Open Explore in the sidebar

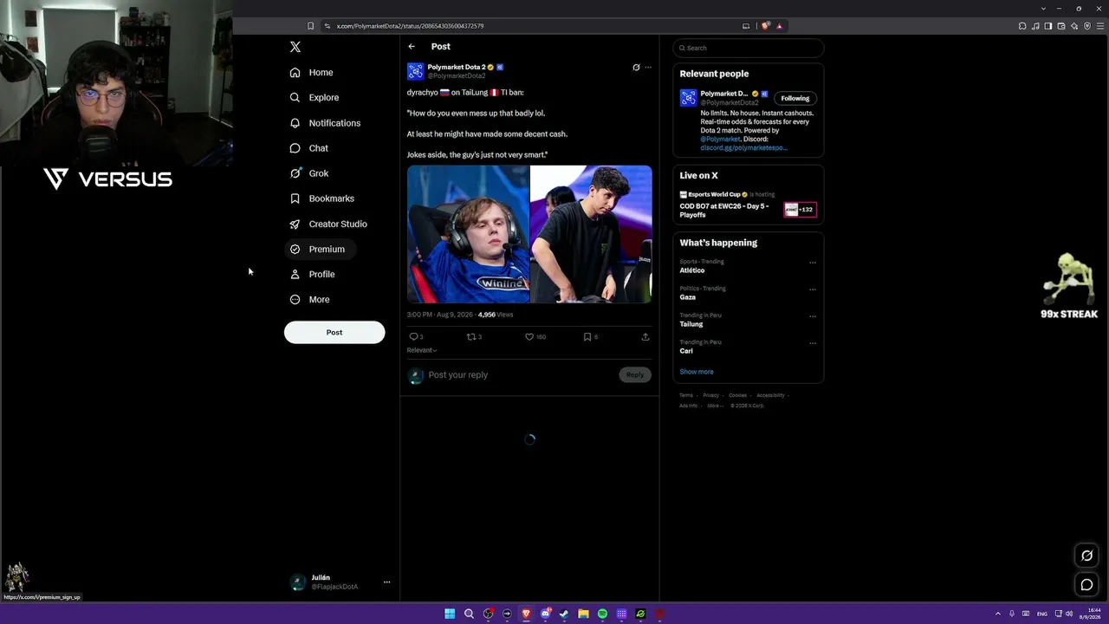coord(315,98)
